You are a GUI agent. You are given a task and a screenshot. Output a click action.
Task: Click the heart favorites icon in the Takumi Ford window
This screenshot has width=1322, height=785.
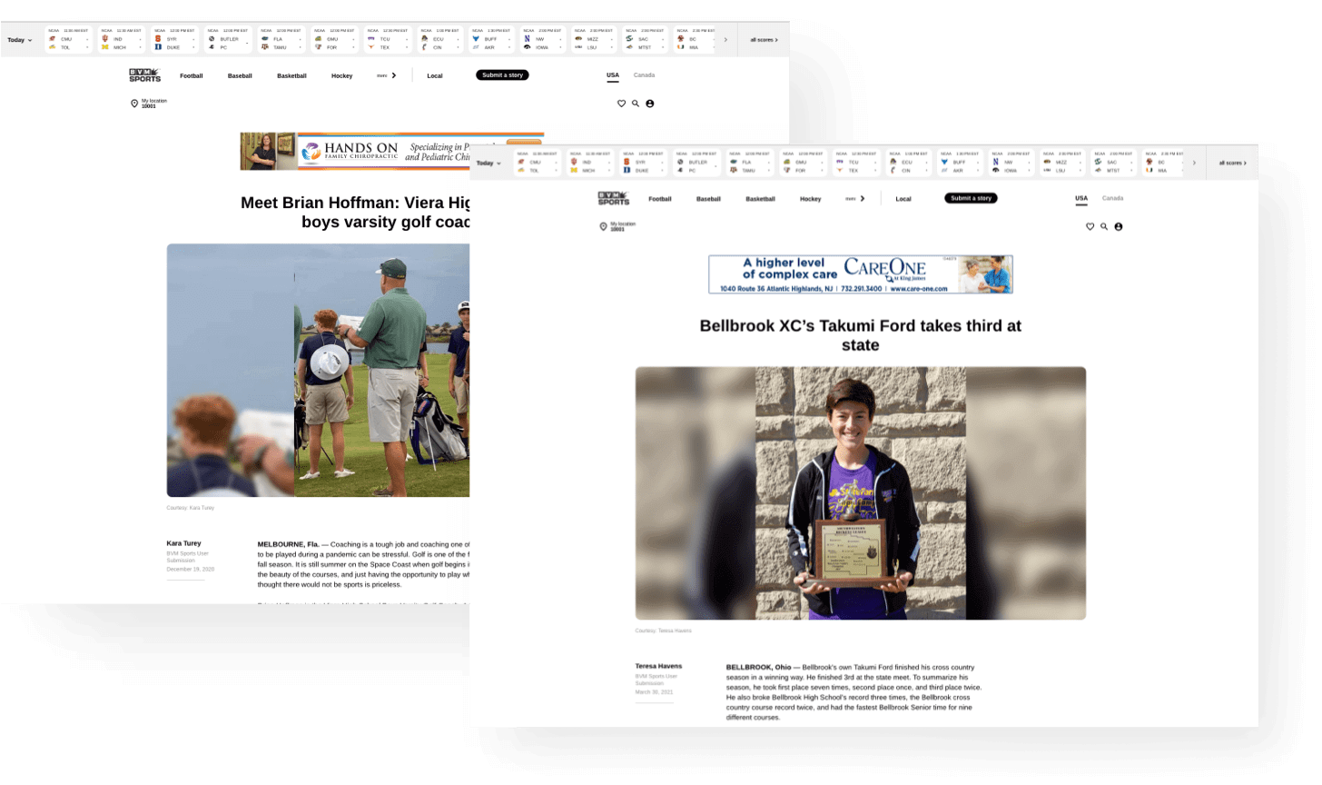pyautogui.click(x=1090, y=226)
